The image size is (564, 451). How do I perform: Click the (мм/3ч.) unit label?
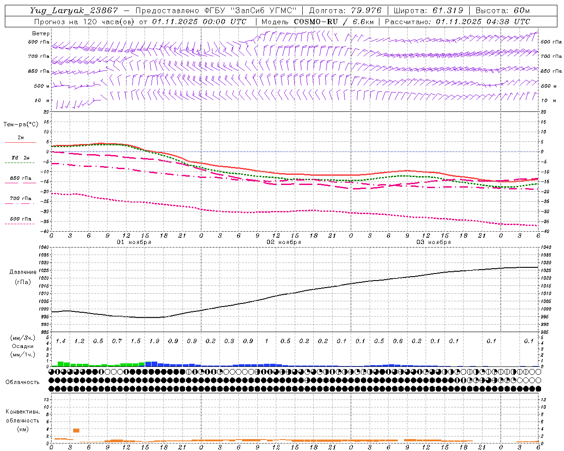(x=22, y=338)
